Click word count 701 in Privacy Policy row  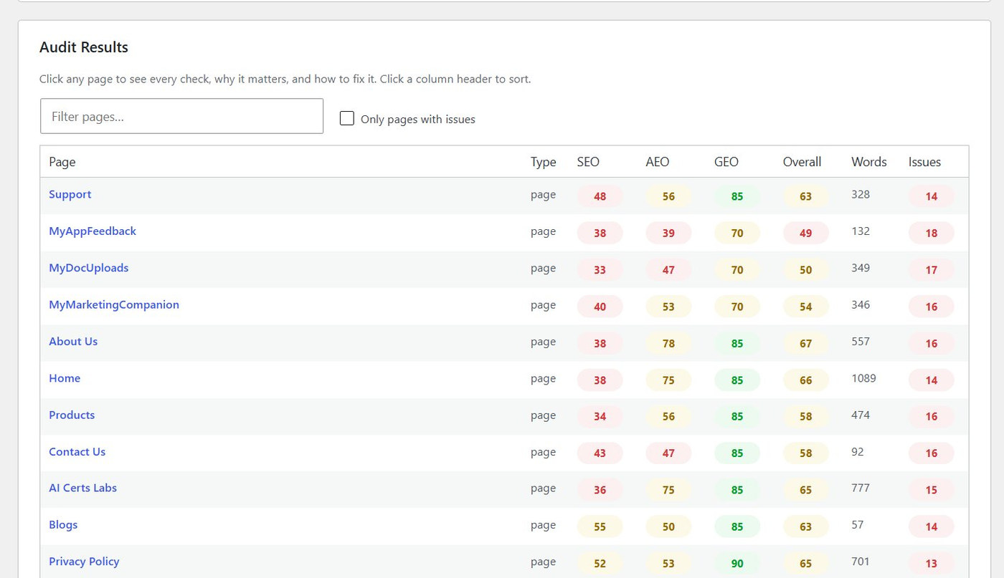[861, 562]
